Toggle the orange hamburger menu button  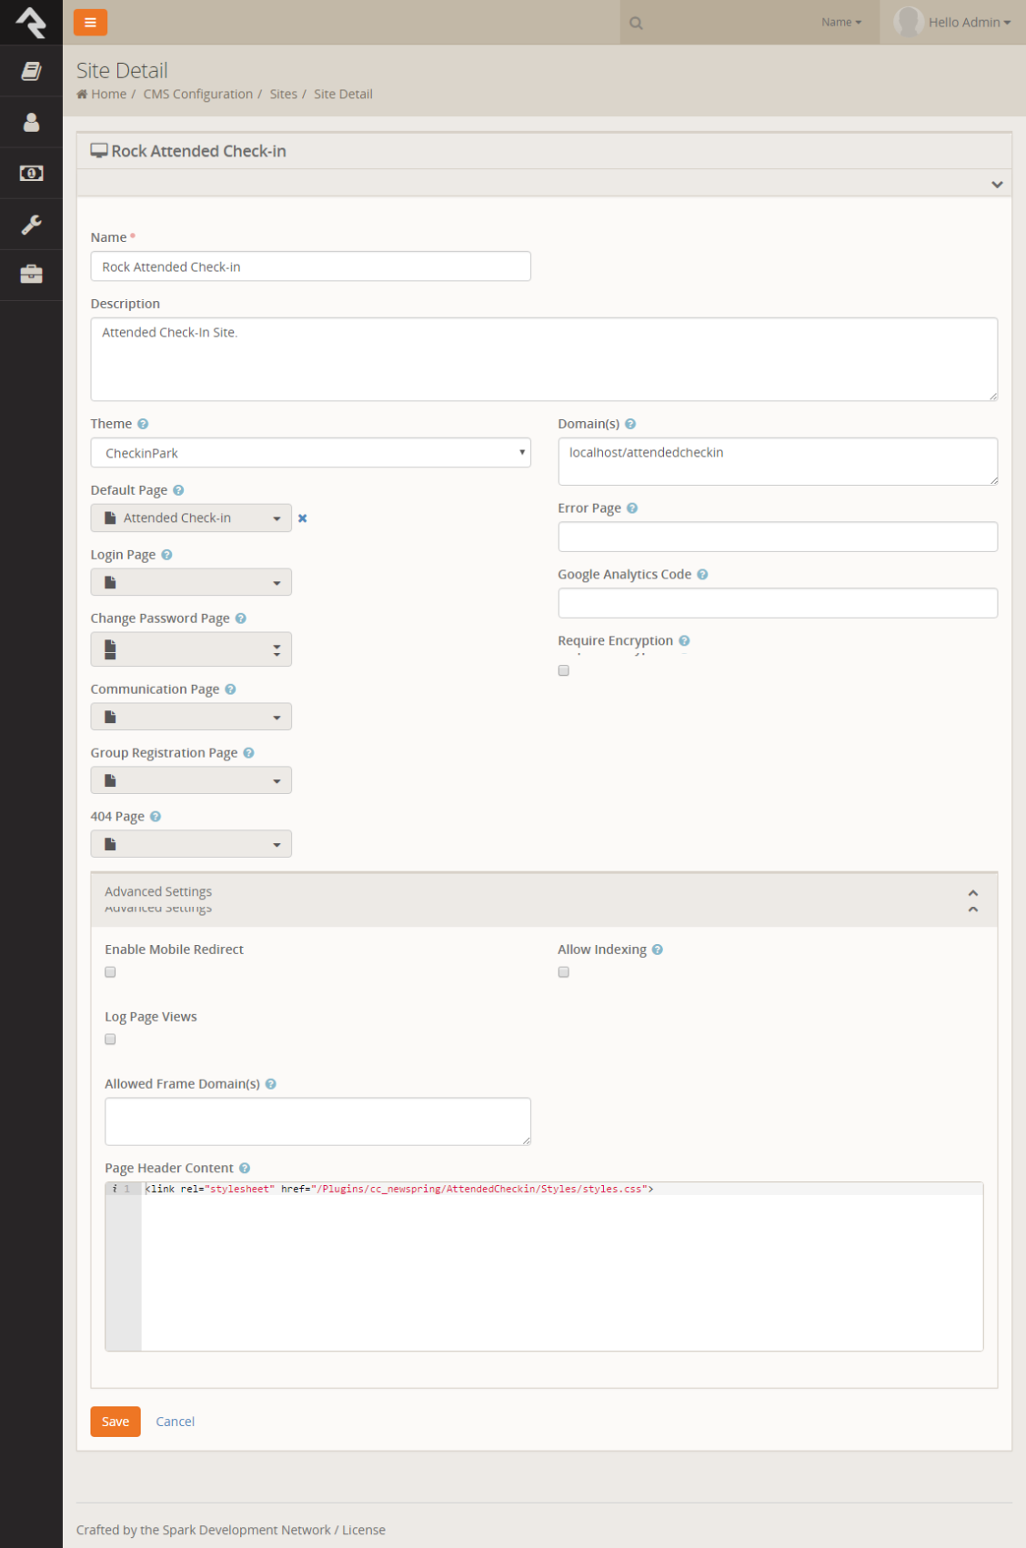point(90,22)
